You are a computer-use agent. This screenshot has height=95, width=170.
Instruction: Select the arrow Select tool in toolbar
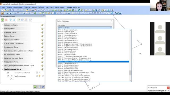(x=2, y=13)
